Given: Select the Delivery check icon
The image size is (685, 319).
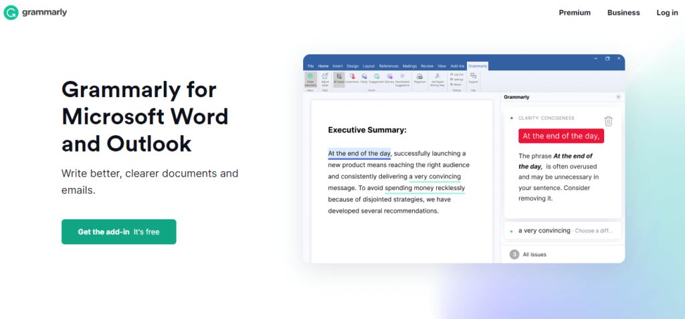Looking at the screenshot, I should point(389,78).
